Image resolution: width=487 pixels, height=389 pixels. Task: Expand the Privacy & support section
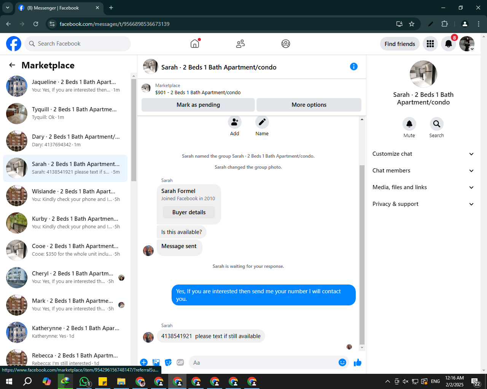click(423, 204)
